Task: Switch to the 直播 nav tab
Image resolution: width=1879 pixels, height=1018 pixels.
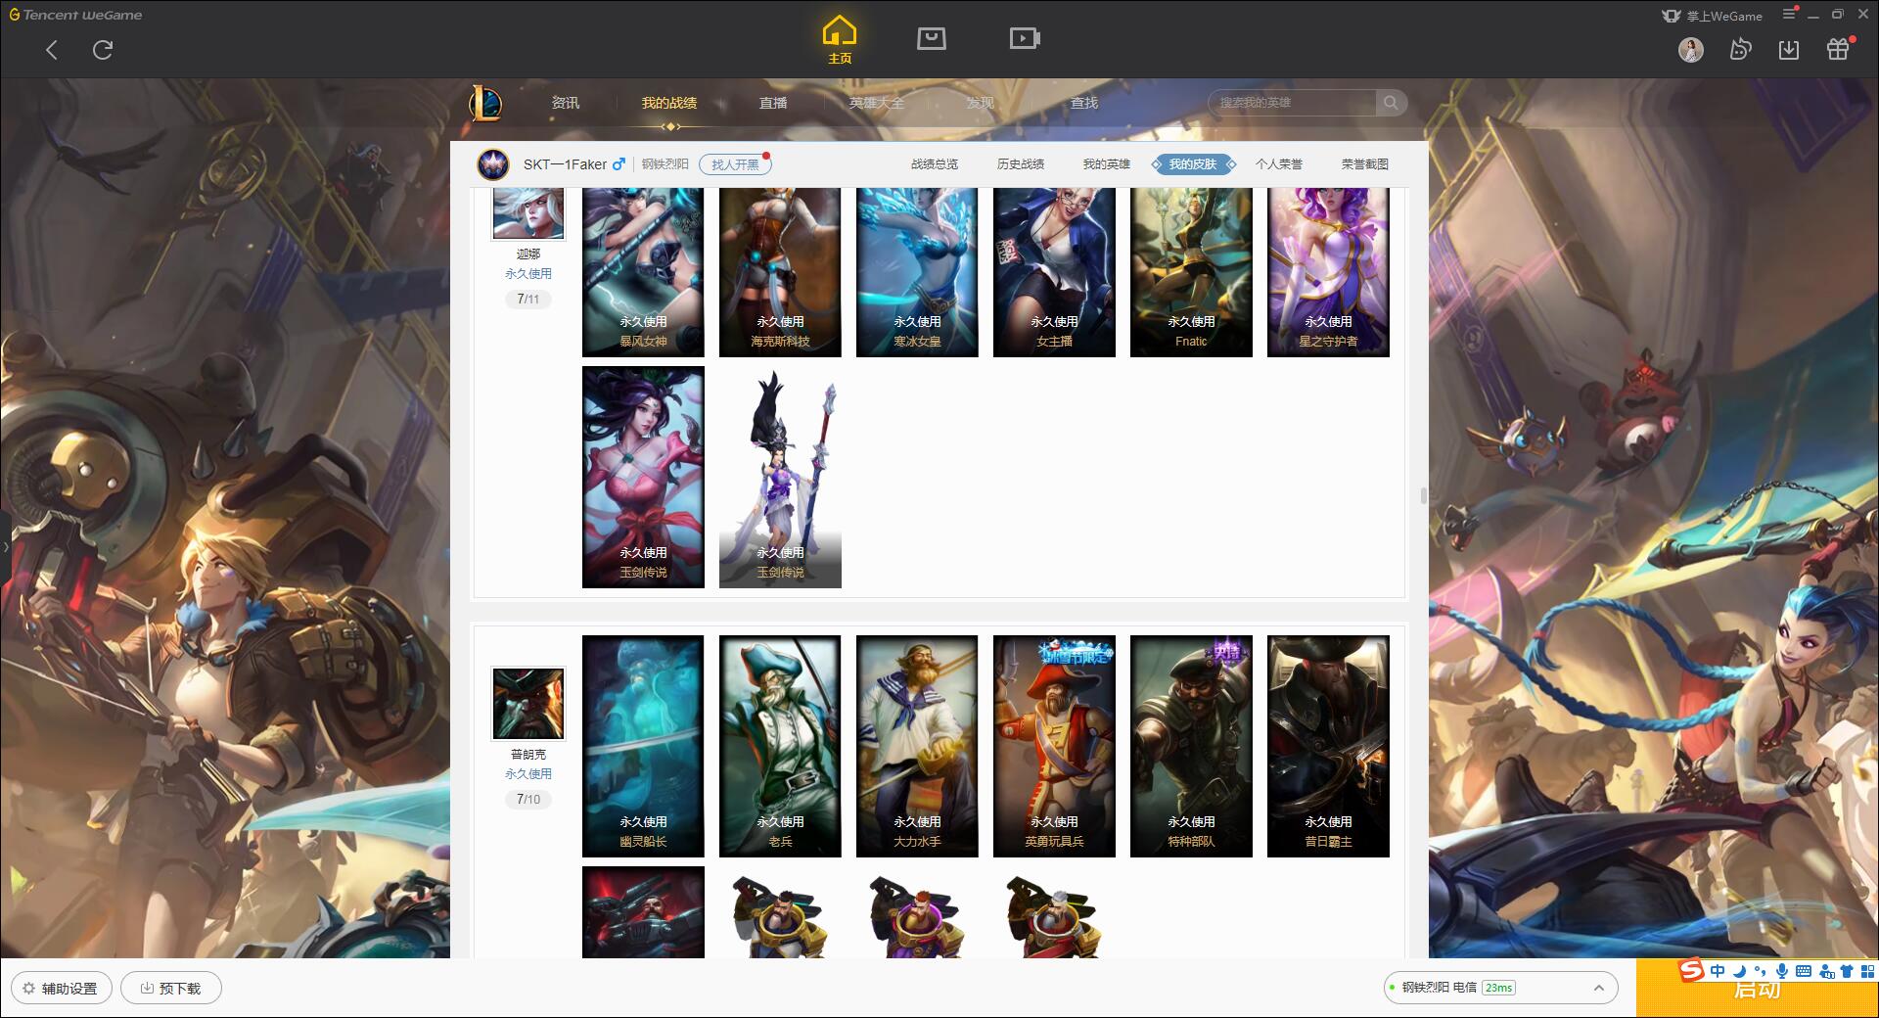Action: point(773,103)
